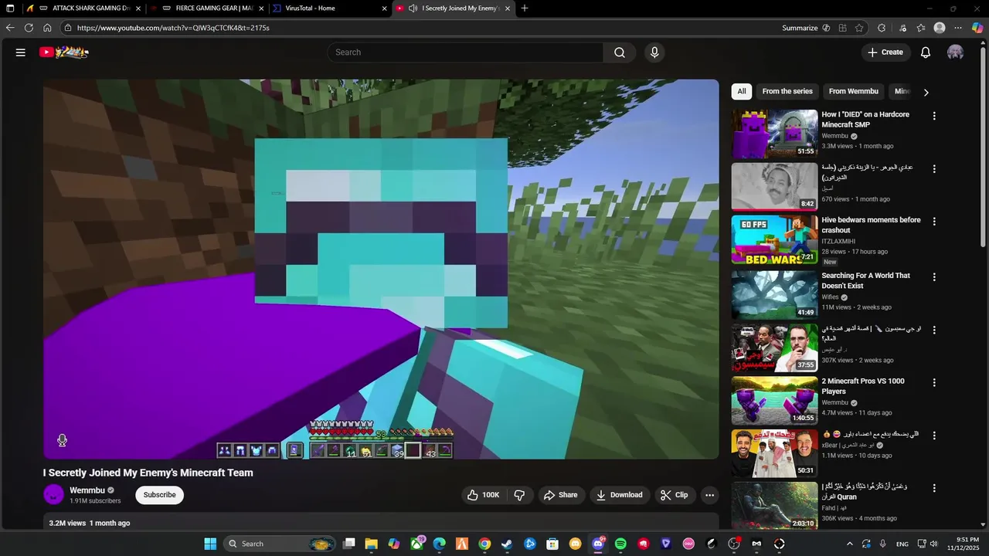
Task: Open Searching For A World thumbnail
Action: (x=774, y=295)
